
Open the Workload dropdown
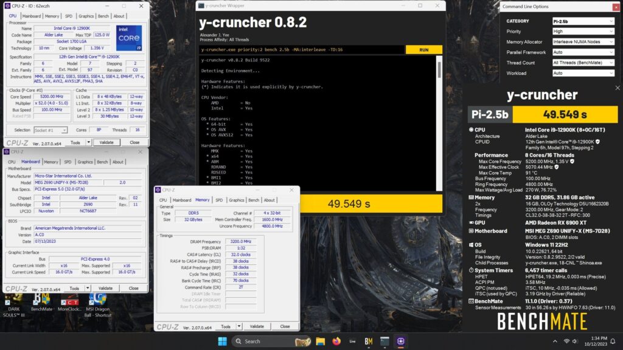point(583,73)
